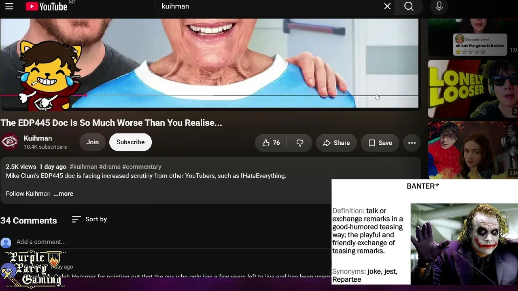
Task: Share the EDP445 doc video
Action: (336, 143)
